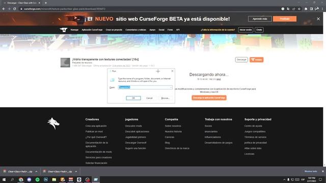Open Windows taskbar search icon
Screen dimensions: 326x183
pyautogui.click(x=12, y=179)
